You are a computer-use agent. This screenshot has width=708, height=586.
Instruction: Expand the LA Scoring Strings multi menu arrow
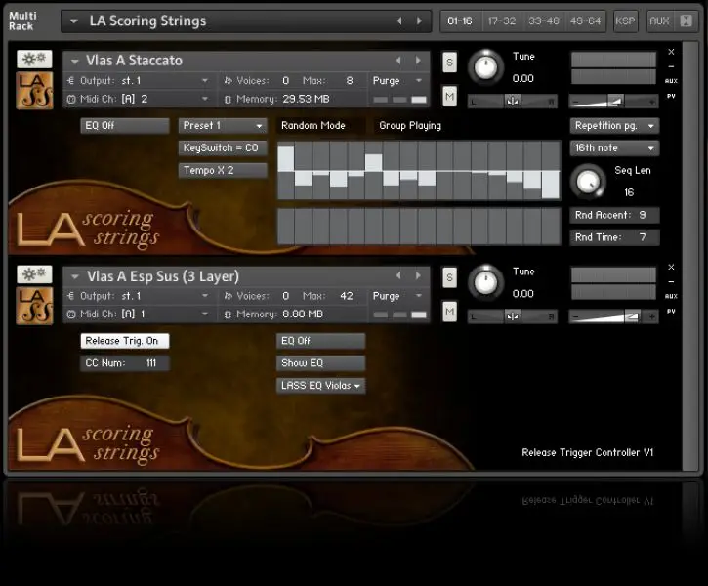coord(74,21)
